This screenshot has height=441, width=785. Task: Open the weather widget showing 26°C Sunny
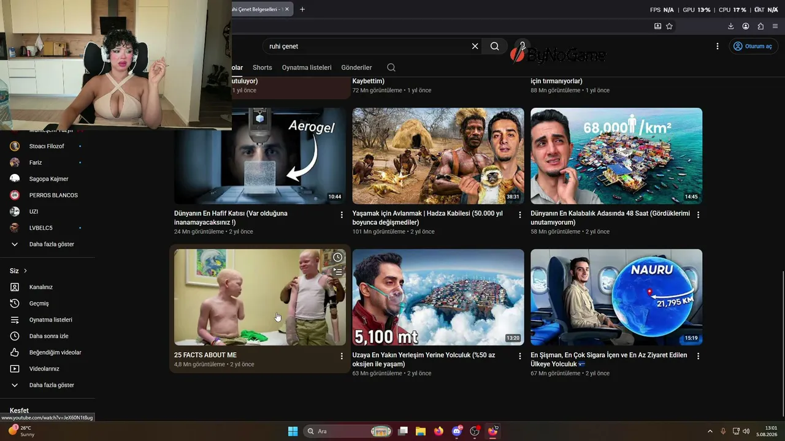click(21, 431)
